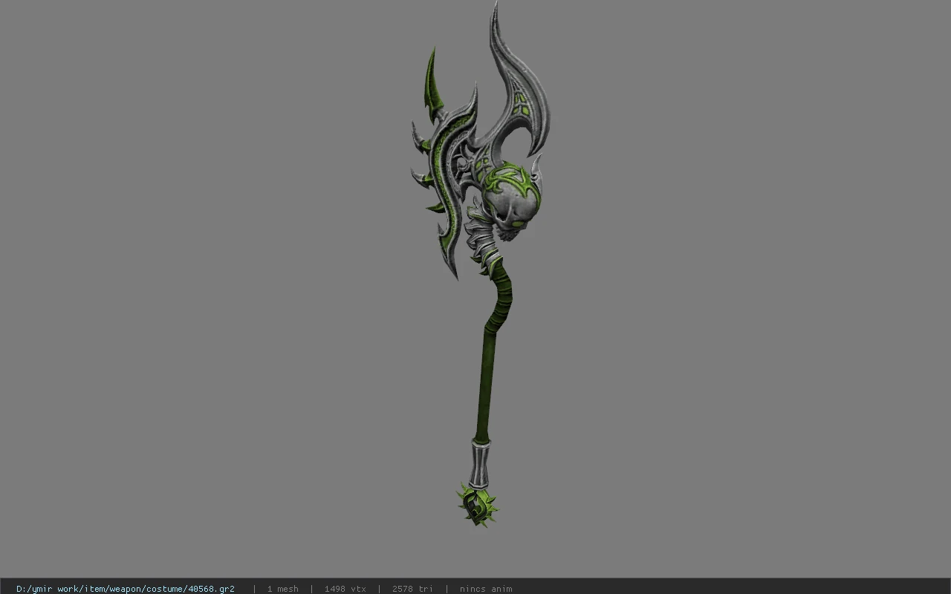Click the "1498 vtx" vertex count
The image size is (951, 594).
pos(345,588)
